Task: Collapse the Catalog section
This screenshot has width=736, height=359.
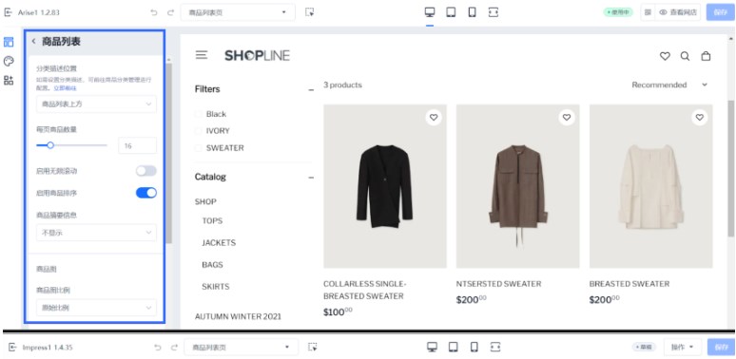Action: click(x=311, y=178)
